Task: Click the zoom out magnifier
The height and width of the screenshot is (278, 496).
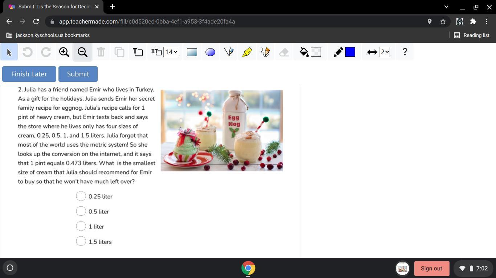Action: click(82, 52)
